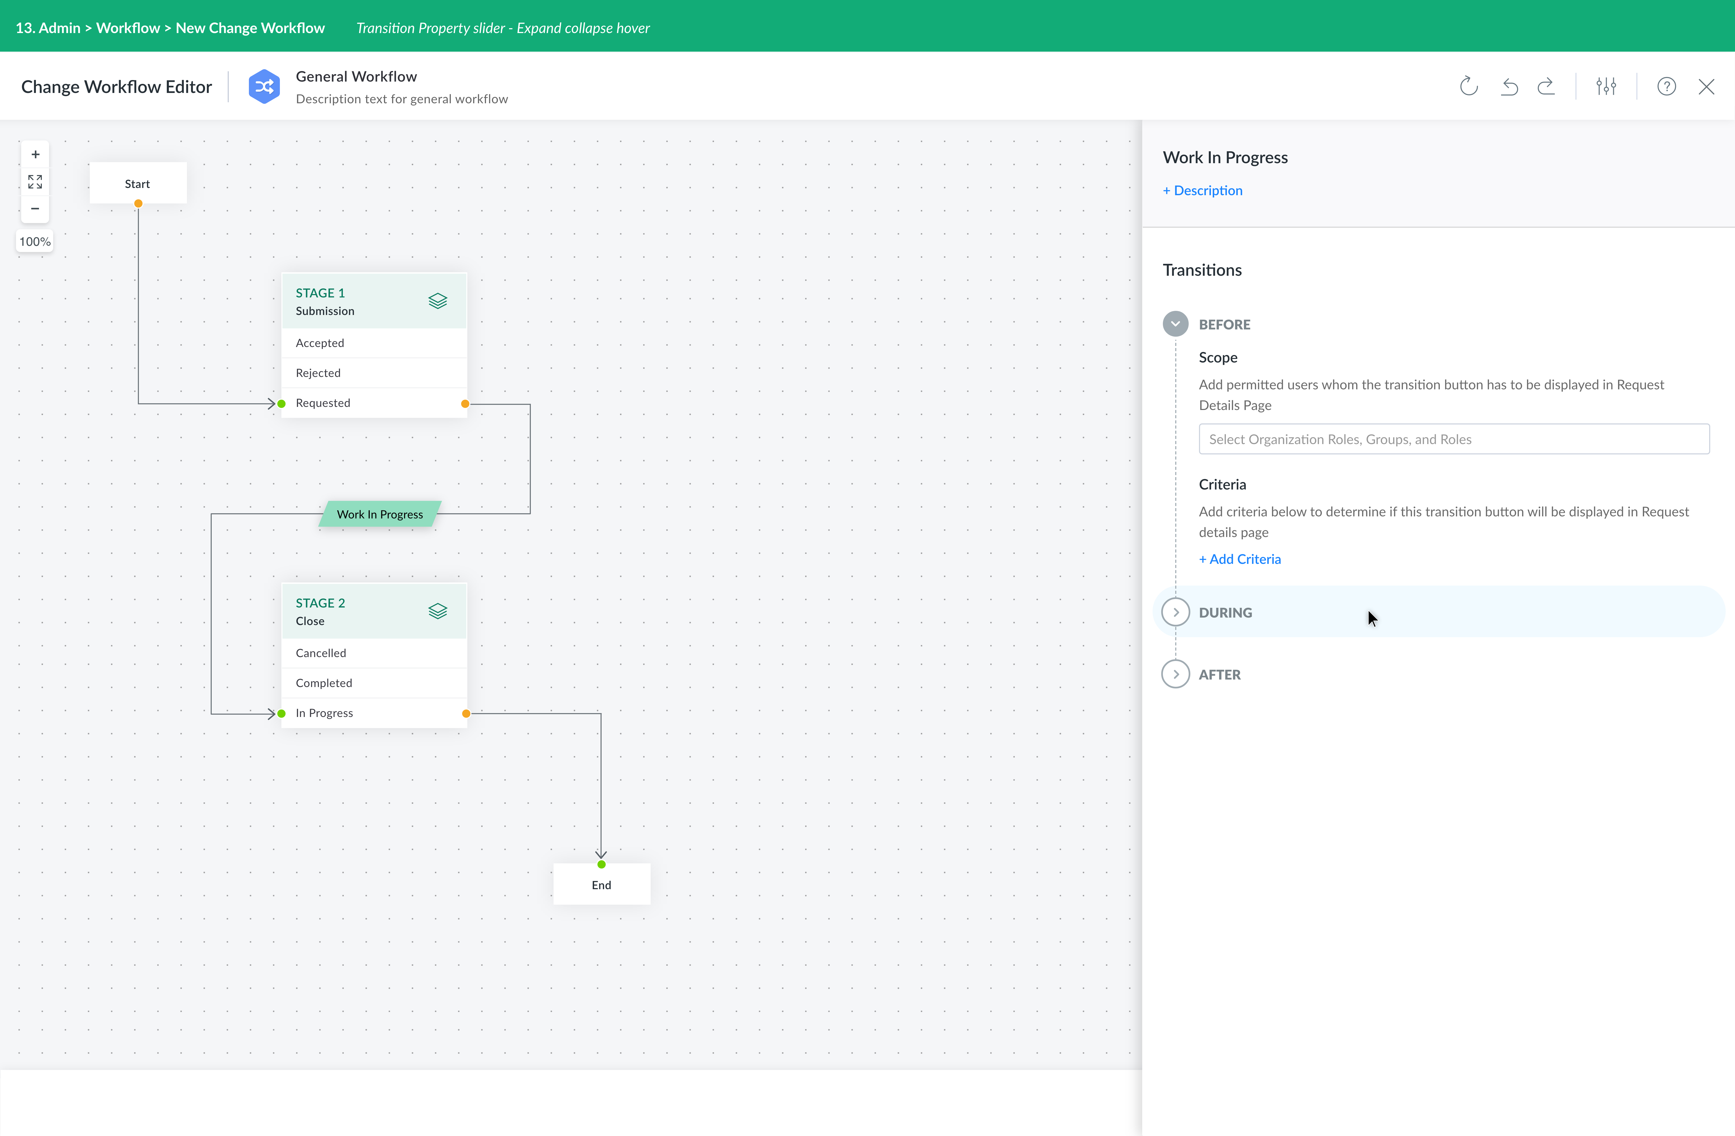Expand the DURING transition section

[x=1175, y=612]
